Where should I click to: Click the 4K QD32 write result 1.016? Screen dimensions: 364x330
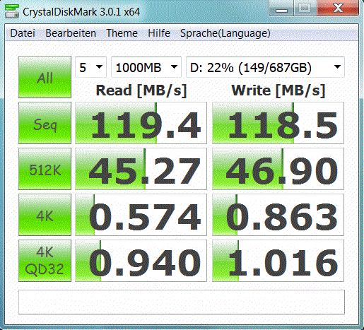click(278, 261)
